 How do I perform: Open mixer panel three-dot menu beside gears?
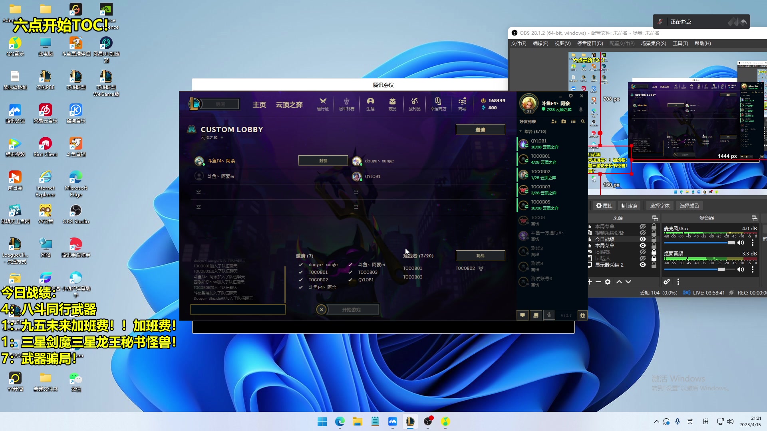pos(678,282)
